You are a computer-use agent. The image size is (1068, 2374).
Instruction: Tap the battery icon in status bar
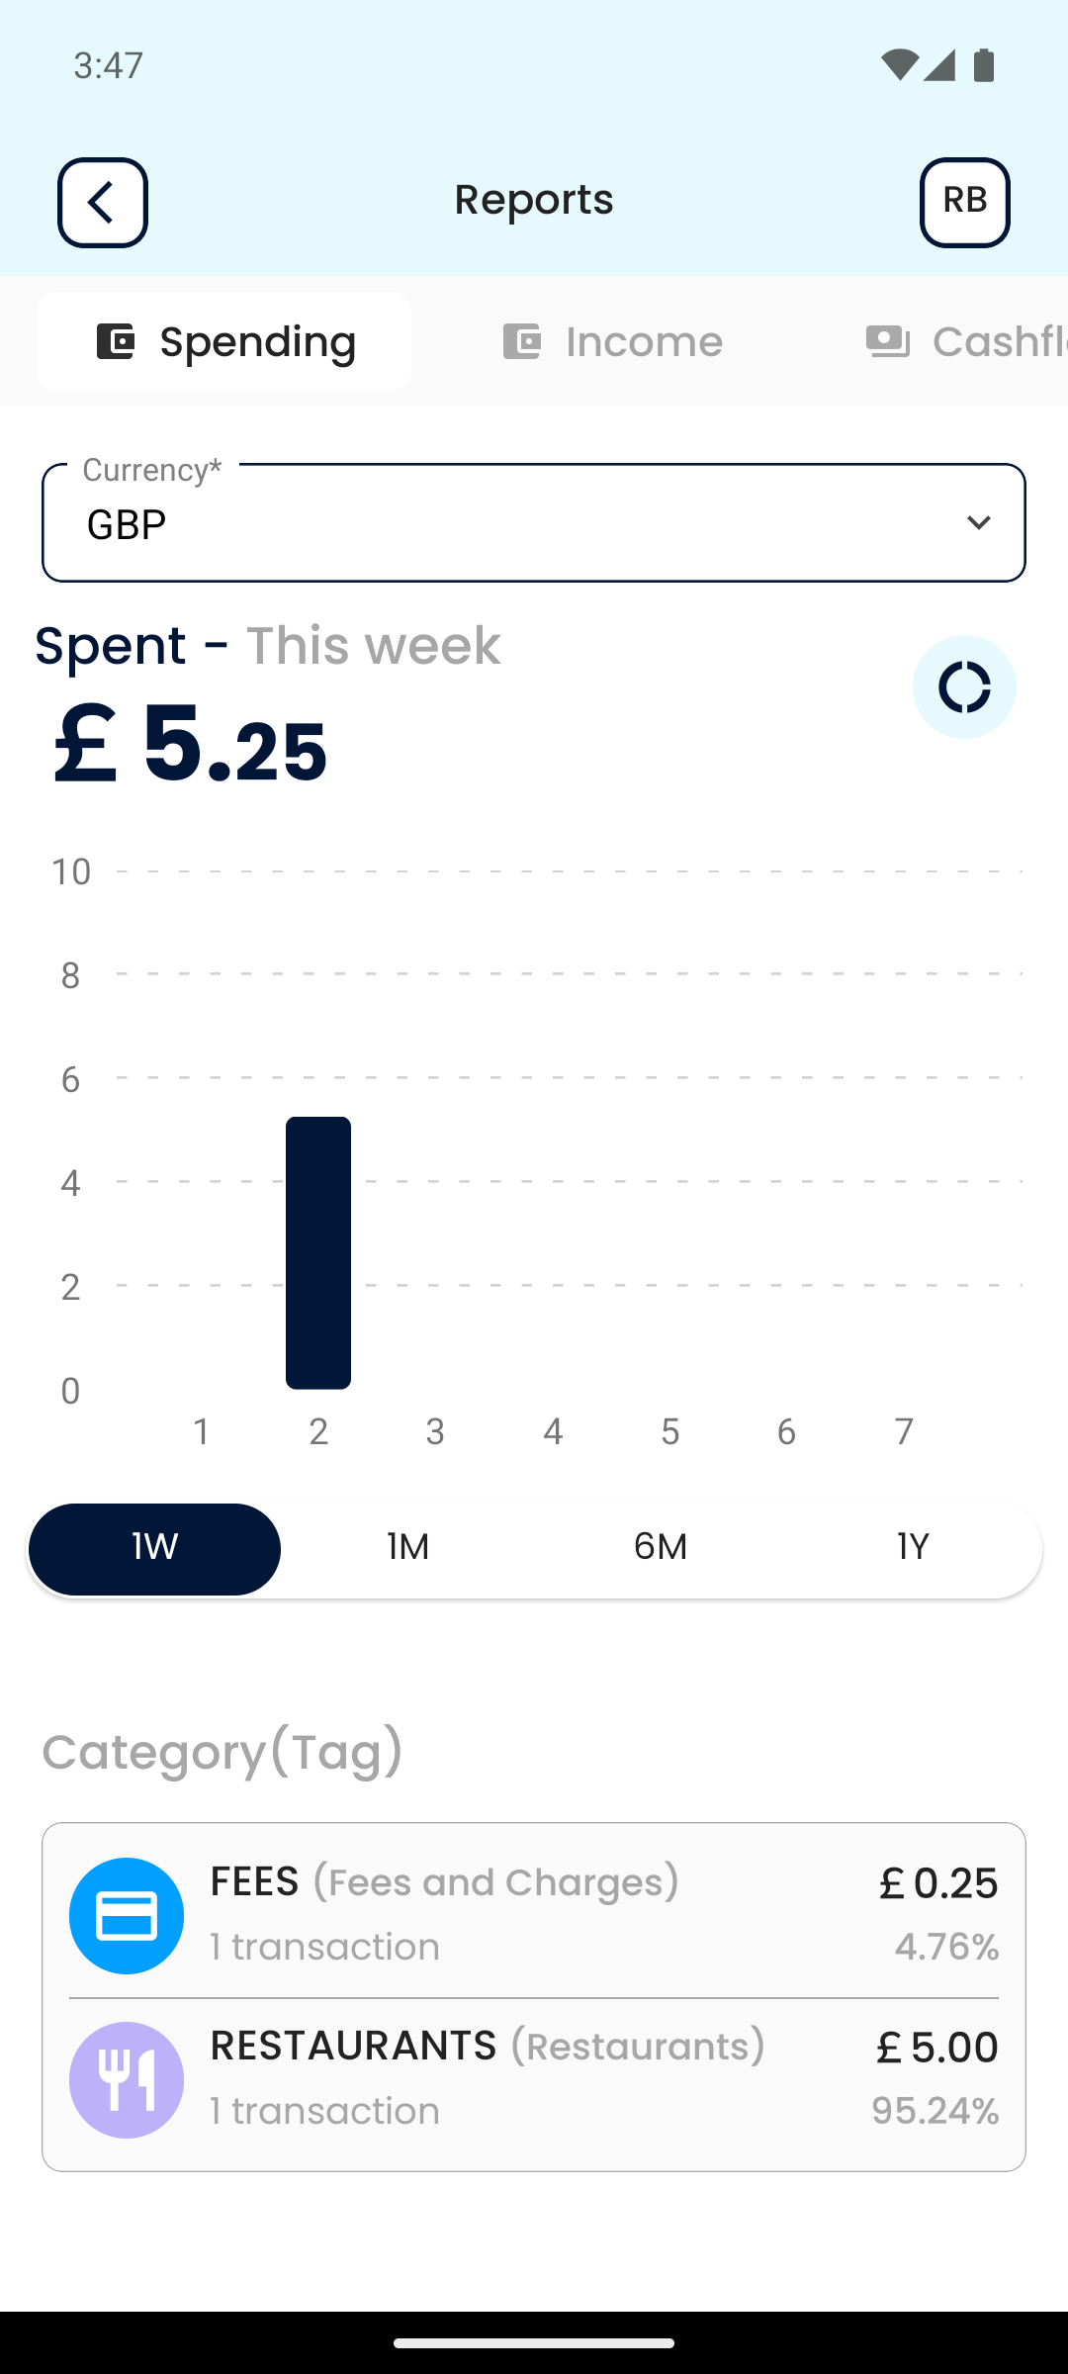tap(984, 65)
